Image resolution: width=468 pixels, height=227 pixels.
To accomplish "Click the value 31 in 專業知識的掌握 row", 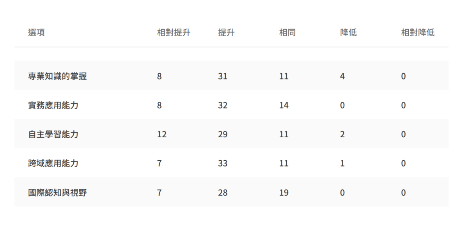I will tap(223, 76).
